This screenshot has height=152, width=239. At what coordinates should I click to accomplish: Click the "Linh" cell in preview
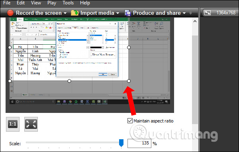pos(35,51)
